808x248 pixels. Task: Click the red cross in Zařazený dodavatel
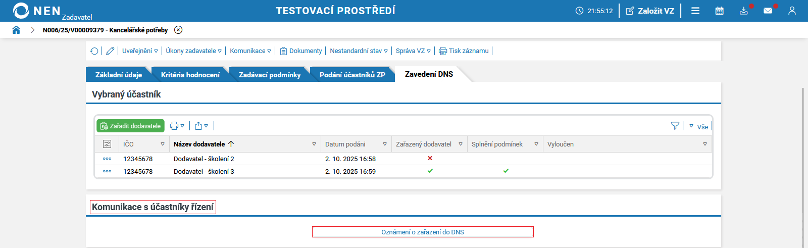(430, 158)
